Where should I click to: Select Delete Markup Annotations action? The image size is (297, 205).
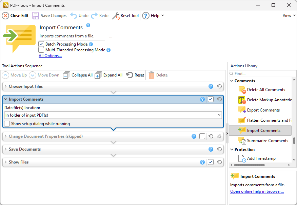coord(265,100)
